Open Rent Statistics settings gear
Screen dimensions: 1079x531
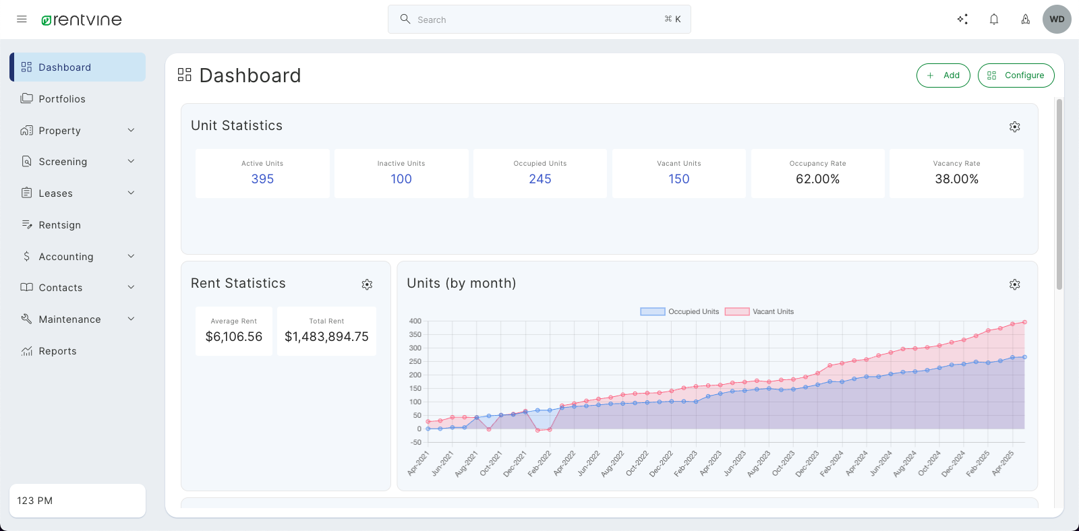[x=367, y=284]
